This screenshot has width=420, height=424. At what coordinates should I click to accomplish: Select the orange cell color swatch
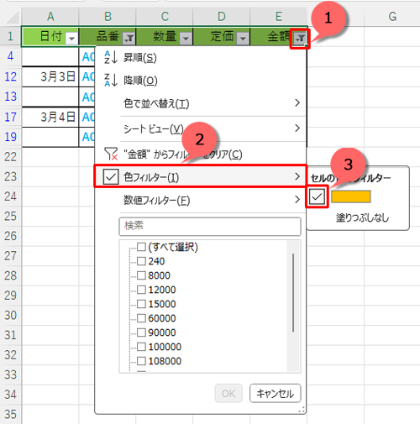[x=351, y=196]
